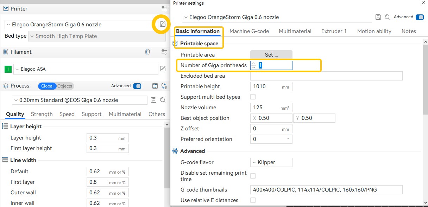428x207 pixels.
Task: Enable Support multi bed types
Action: point(252,97)
